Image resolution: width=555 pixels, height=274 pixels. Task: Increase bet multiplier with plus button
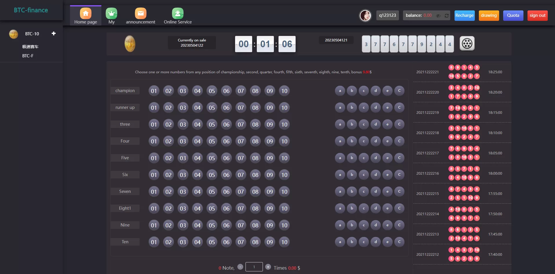(x=268, y=267)
